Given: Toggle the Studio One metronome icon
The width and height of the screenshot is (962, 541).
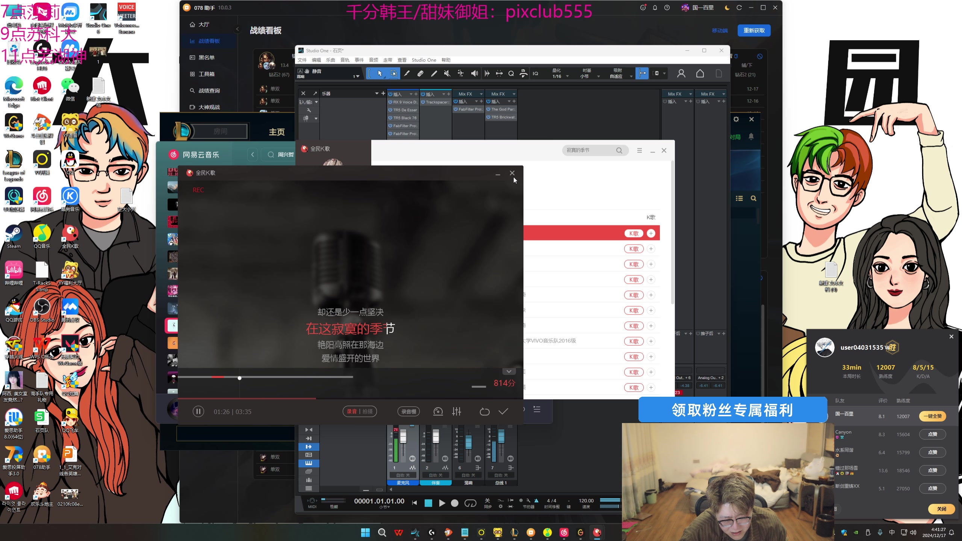Looking at the screenshot, I should [x=536, y=500].
